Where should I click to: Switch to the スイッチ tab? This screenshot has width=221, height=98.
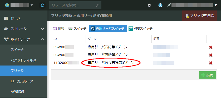(x=77, y=29)
